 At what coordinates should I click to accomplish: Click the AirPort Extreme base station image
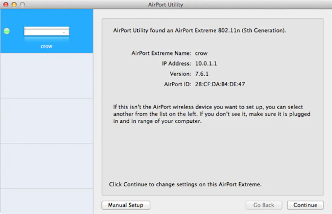pyautogui.click(x=46, y=31)
